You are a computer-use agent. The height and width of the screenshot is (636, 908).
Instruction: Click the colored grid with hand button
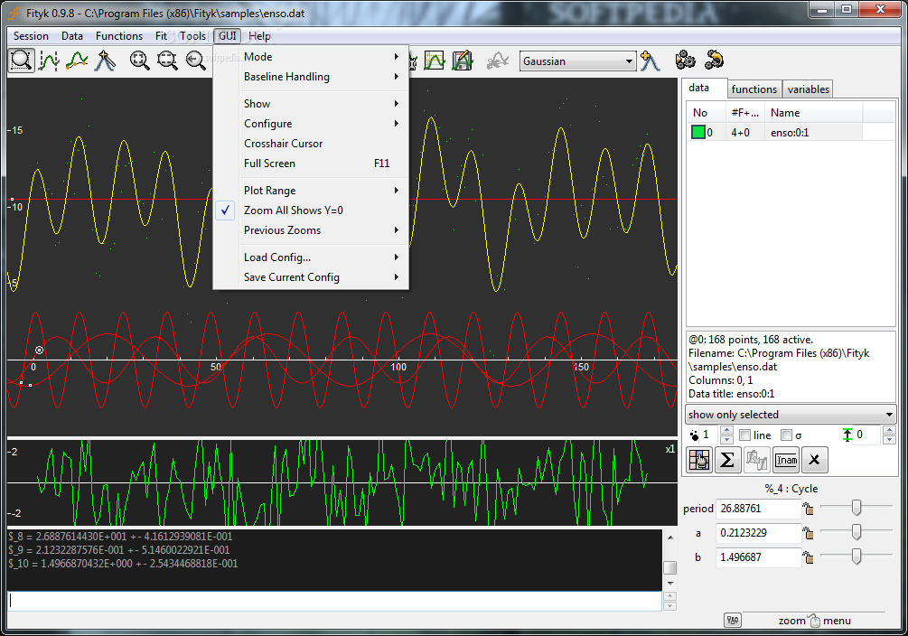click(699, 460)
